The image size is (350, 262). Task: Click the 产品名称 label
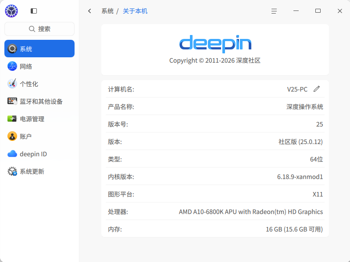121,107
